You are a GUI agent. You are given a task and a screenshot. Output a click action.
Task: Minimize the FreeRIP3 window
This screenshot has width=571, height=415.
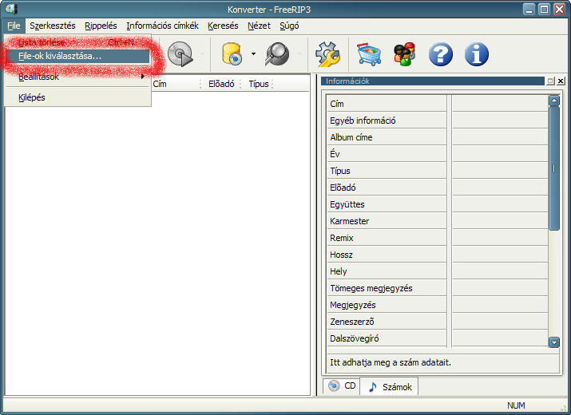point(529,9)
